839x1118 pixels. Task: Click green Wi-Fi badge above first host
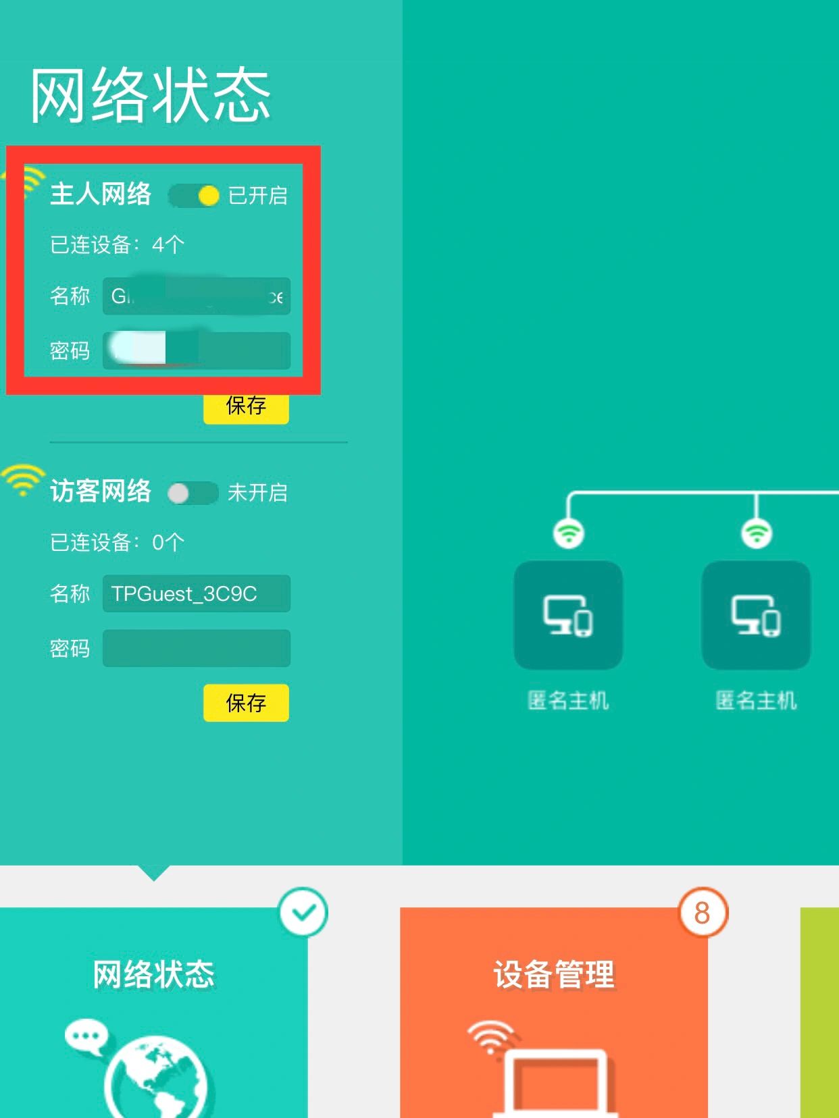pyautogui.click(x=569, y=533)
